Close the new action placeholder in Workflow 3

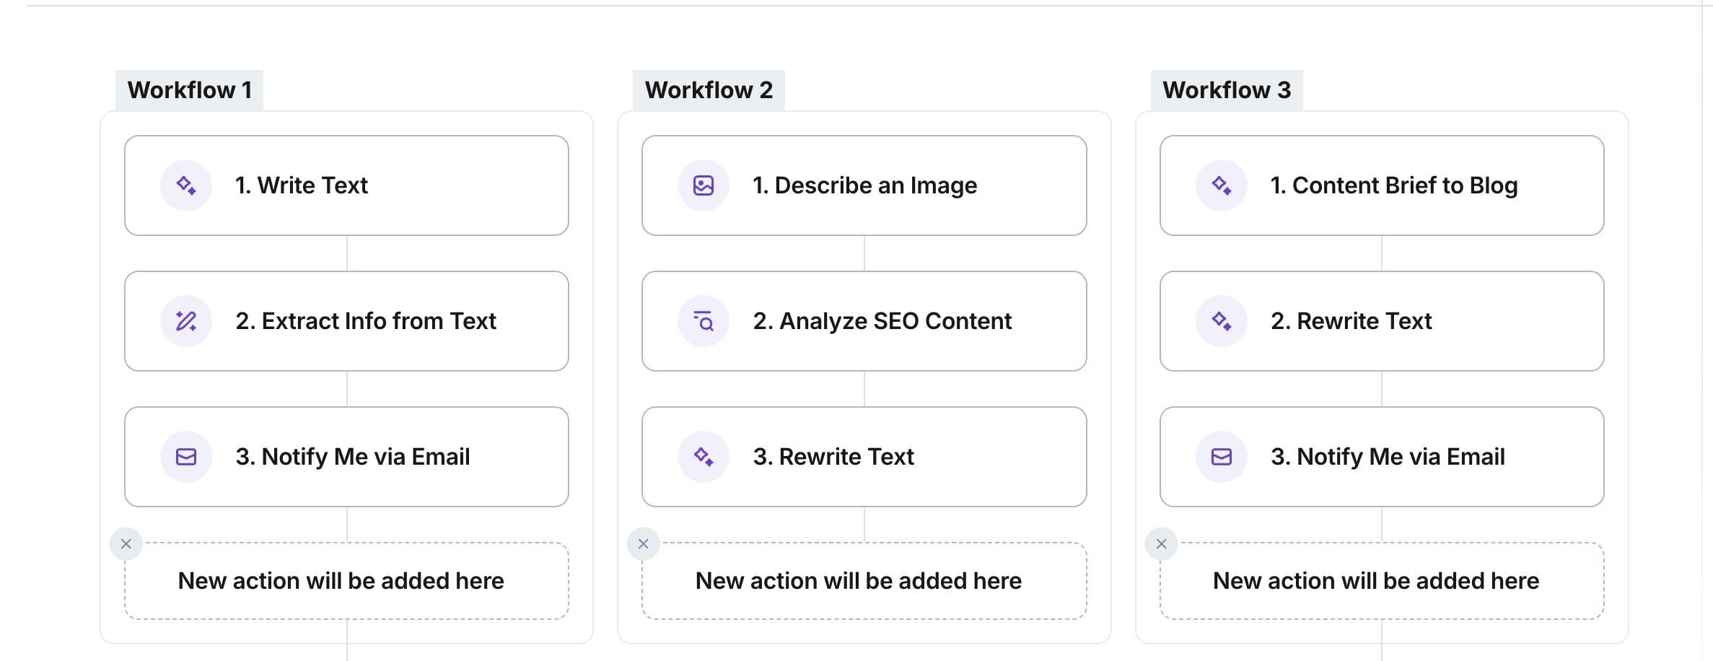pos(1162,544)
